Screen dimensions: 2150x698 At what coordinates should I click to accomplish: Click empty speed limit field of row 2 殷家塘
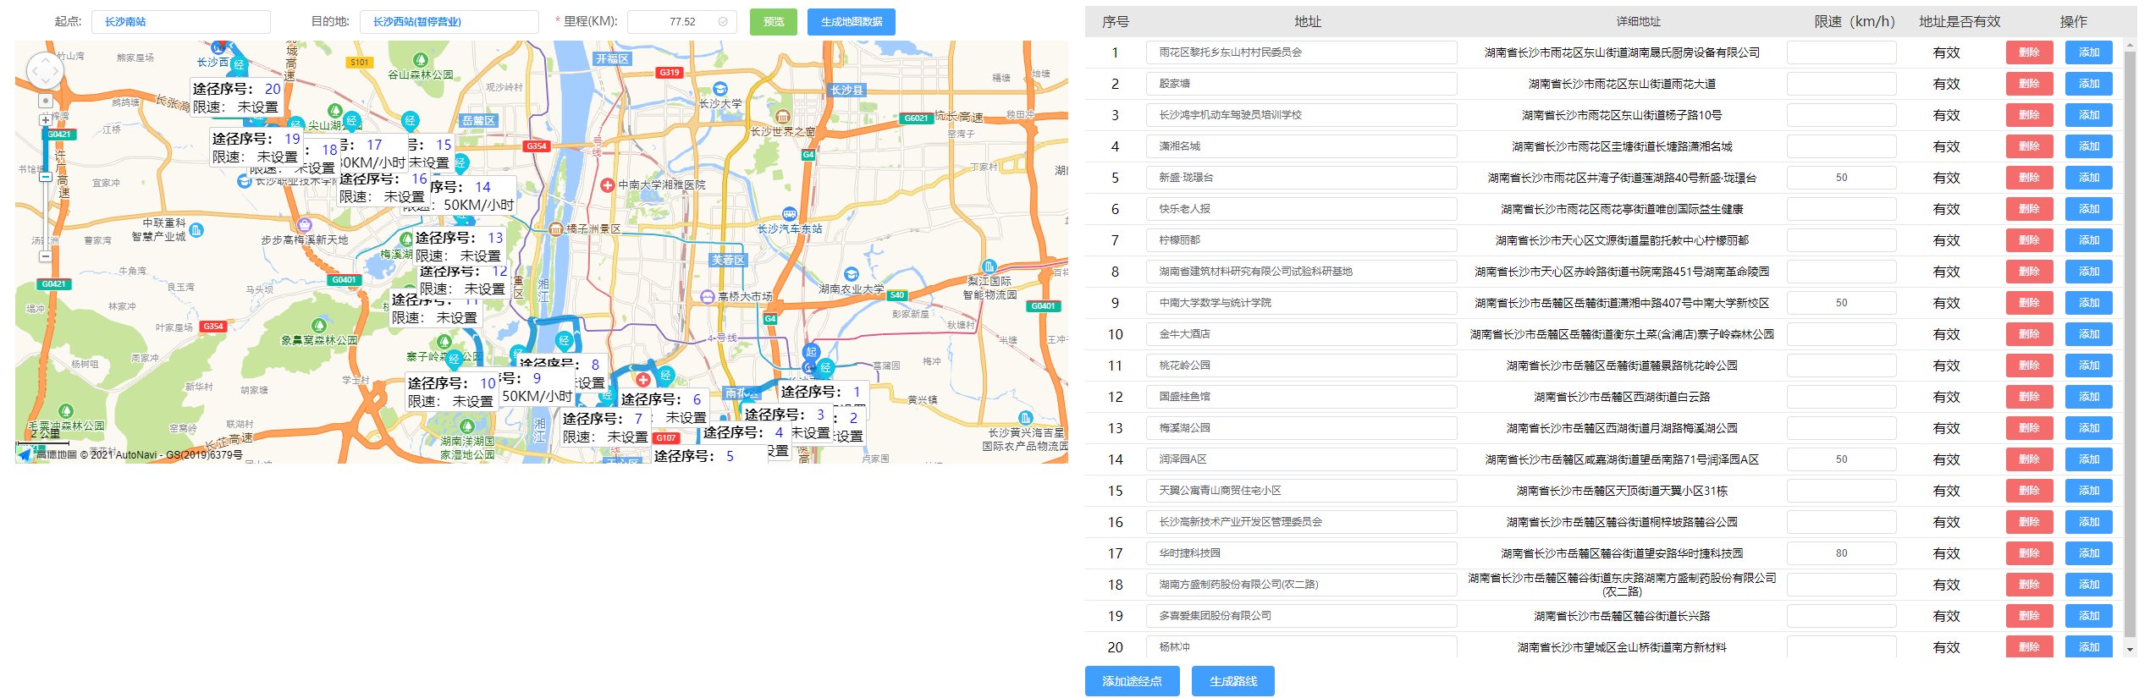point(1842,84)
